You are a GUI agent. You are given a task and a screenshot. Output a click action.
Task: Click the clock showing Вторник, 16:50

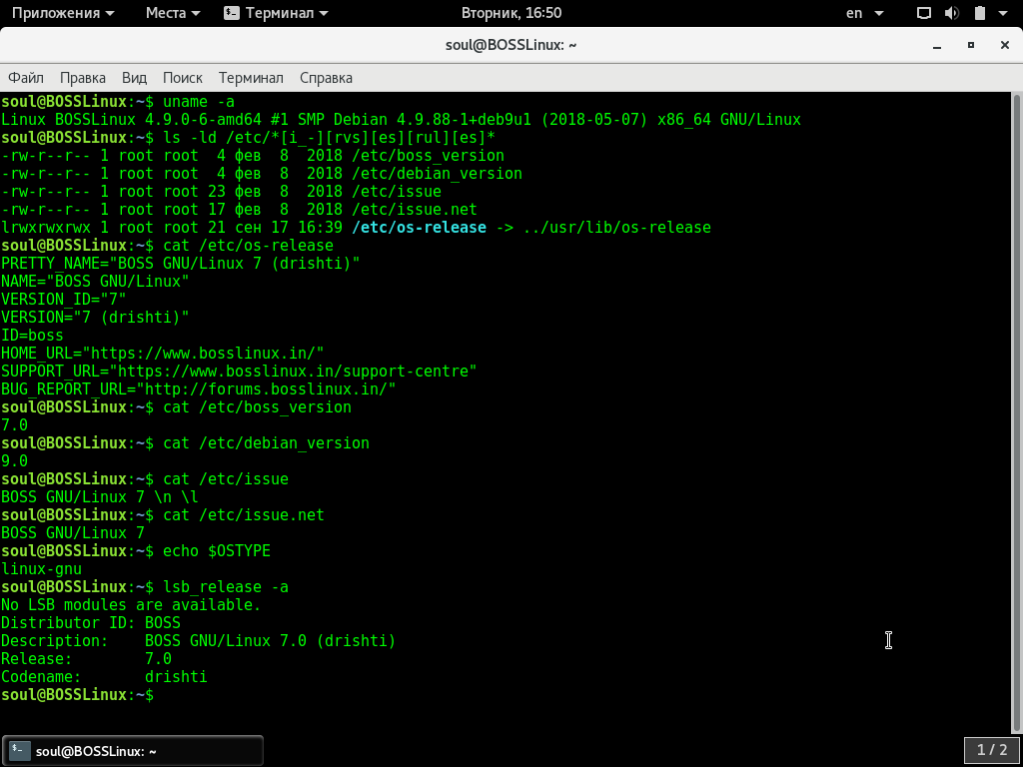tap(511, 13)
